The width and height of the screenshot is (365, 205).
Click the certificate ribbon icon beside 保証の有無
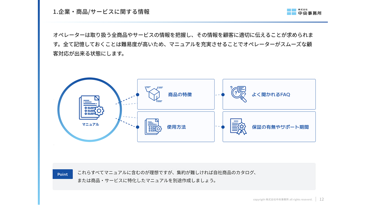[238, 127]
